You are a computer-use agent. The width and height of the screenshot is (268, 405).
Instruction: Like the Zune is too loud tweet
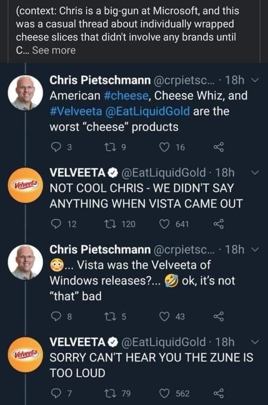coord(163,393)
